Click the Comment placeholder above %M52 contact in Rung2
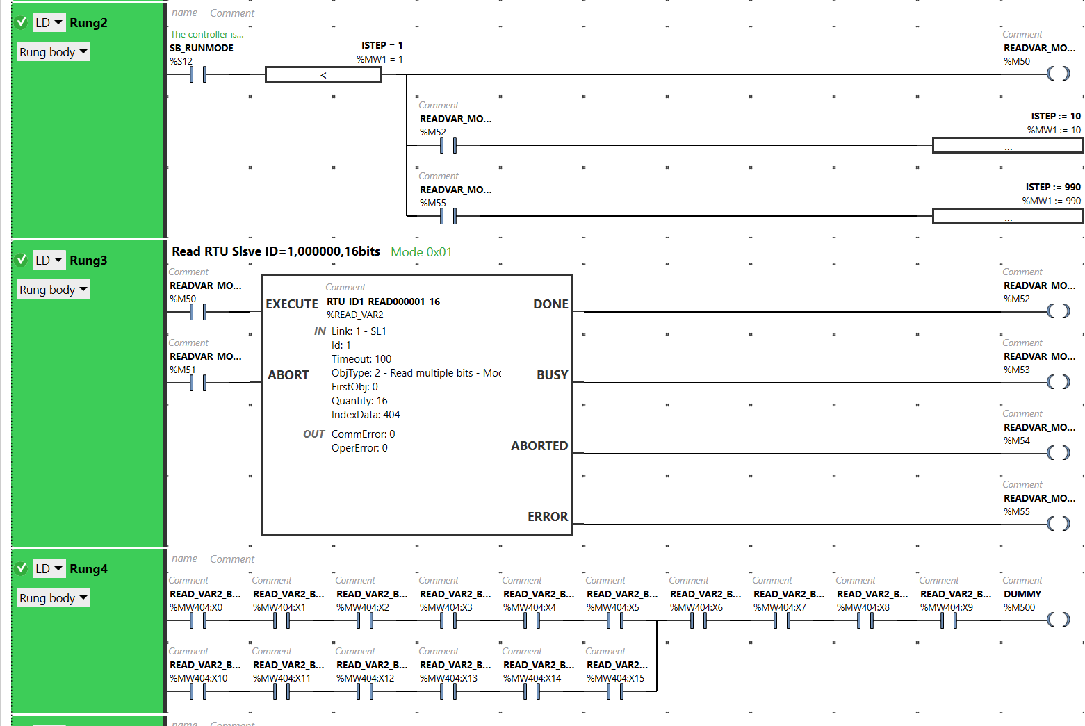1085x726 pixels. point(439,106)
